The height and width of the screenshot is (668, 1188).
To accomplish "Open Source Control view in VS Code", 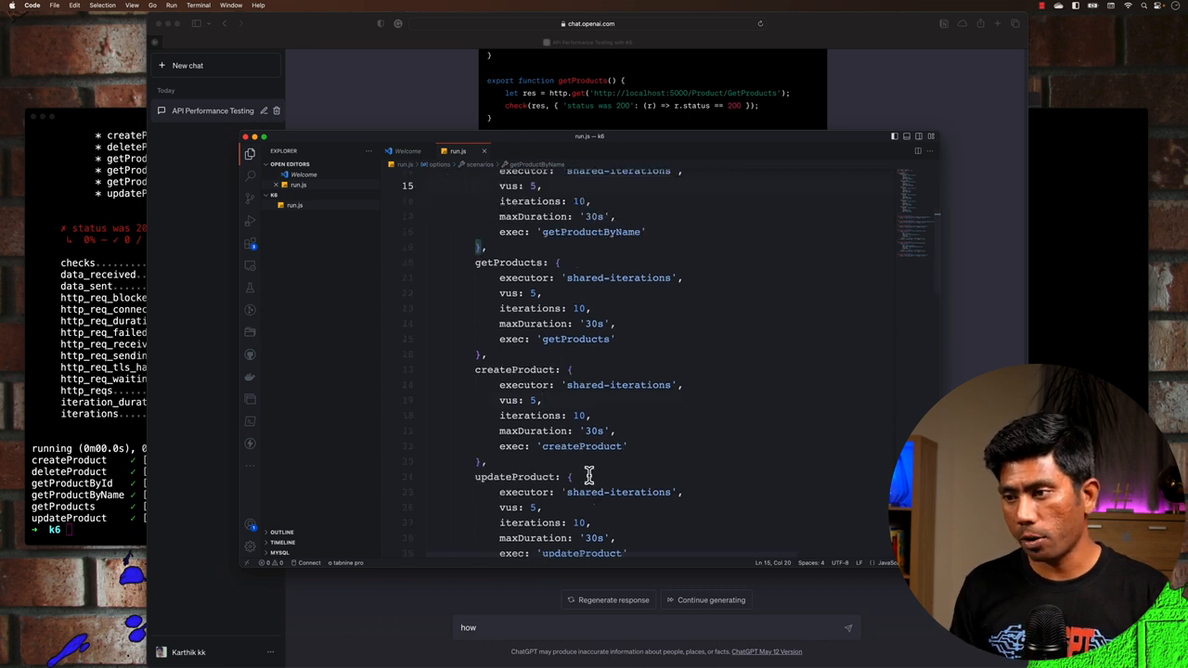I will pos(250,199).
